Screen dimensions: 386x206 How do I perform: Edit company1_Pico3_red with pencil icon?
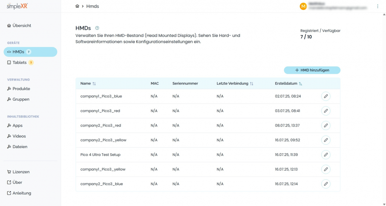coord(326,111)
